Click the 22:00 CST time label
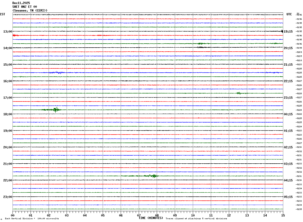The height and width of the screenshot is (222, 303). 8,180
